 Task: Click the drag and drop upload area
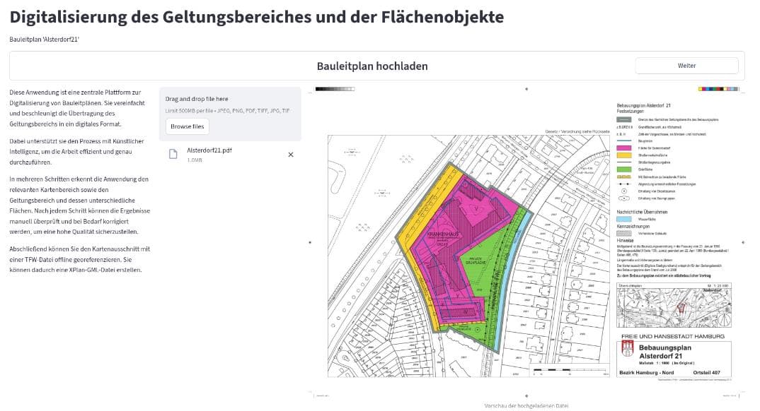point(230,114)
